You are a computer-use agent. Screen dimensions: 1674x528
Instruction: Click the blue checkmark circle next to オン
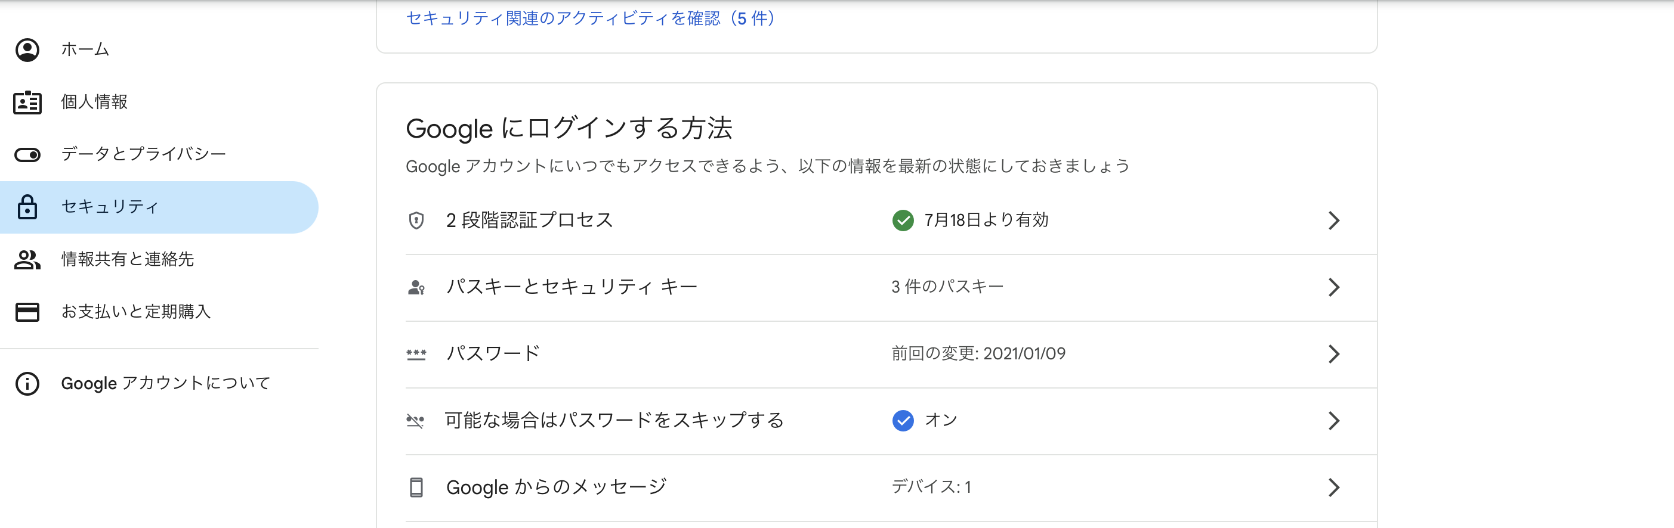tap(903, 420)
